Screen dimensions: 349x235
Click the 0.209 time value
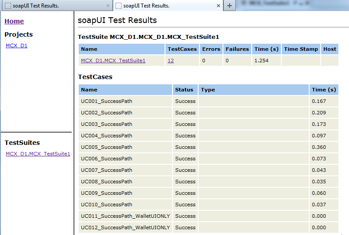[x=319, y=113]
